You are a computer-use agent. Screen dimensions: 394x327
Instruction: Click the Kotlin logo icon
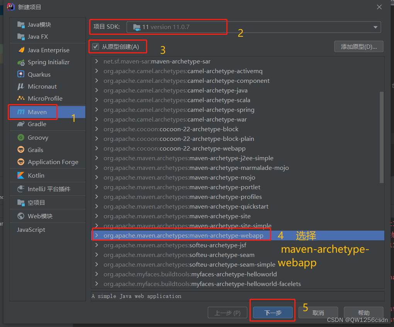21,175
